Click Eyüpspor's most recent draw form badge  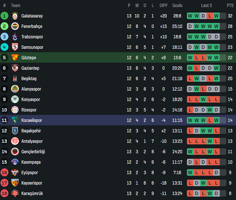coord(216,173)
